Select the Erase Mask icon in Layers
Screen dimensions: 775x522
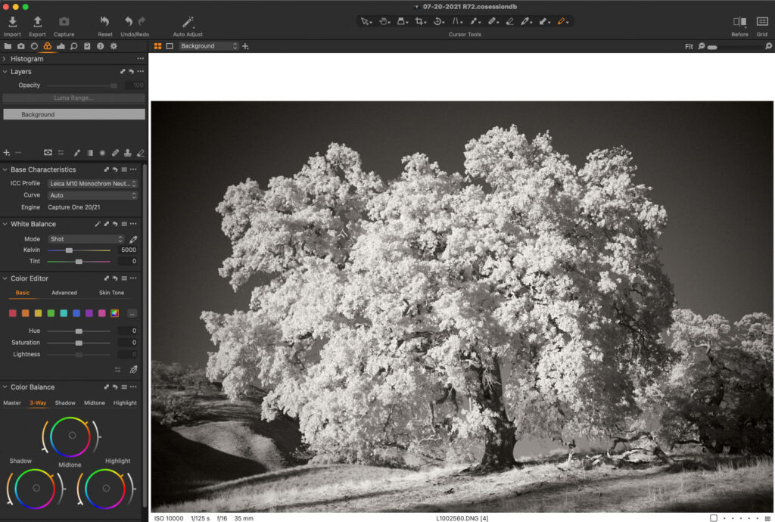click(x=141, y=153)
